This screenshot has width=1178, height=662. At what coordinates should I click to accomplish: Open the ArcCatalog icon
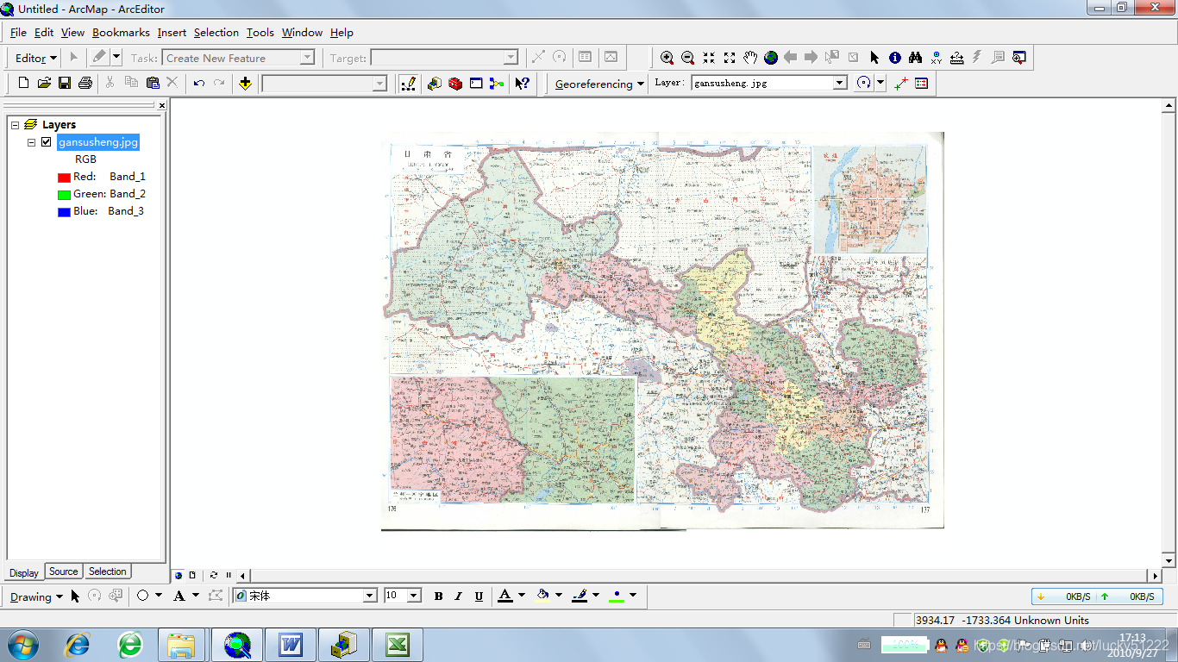(435, 84)
